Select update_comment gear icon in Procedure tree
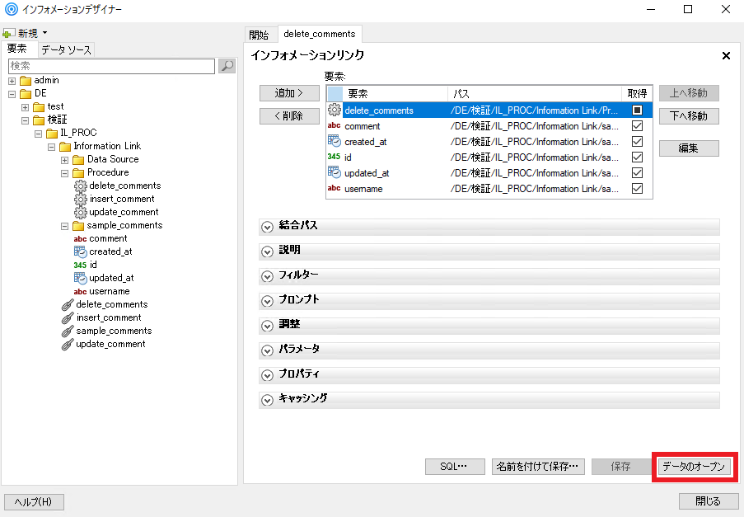Screen dimensions: 744x517 point(81,212)
